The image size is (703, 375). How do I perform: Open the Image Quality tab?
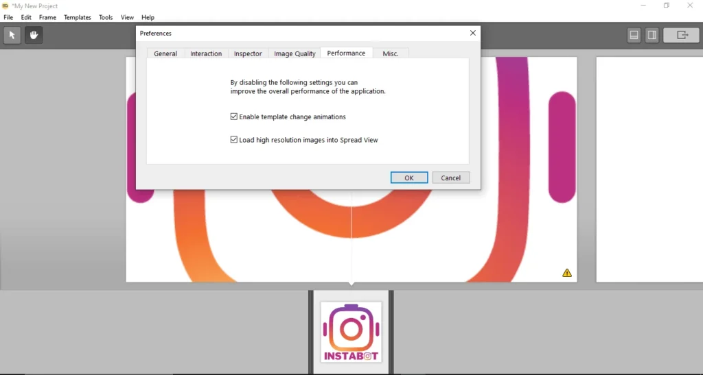(x=295, y=53)
